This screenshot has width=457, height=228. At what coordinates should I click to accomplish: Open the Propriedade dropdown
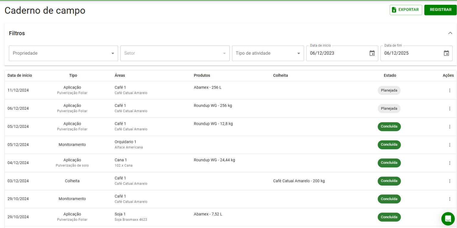(x=63, y=53)
